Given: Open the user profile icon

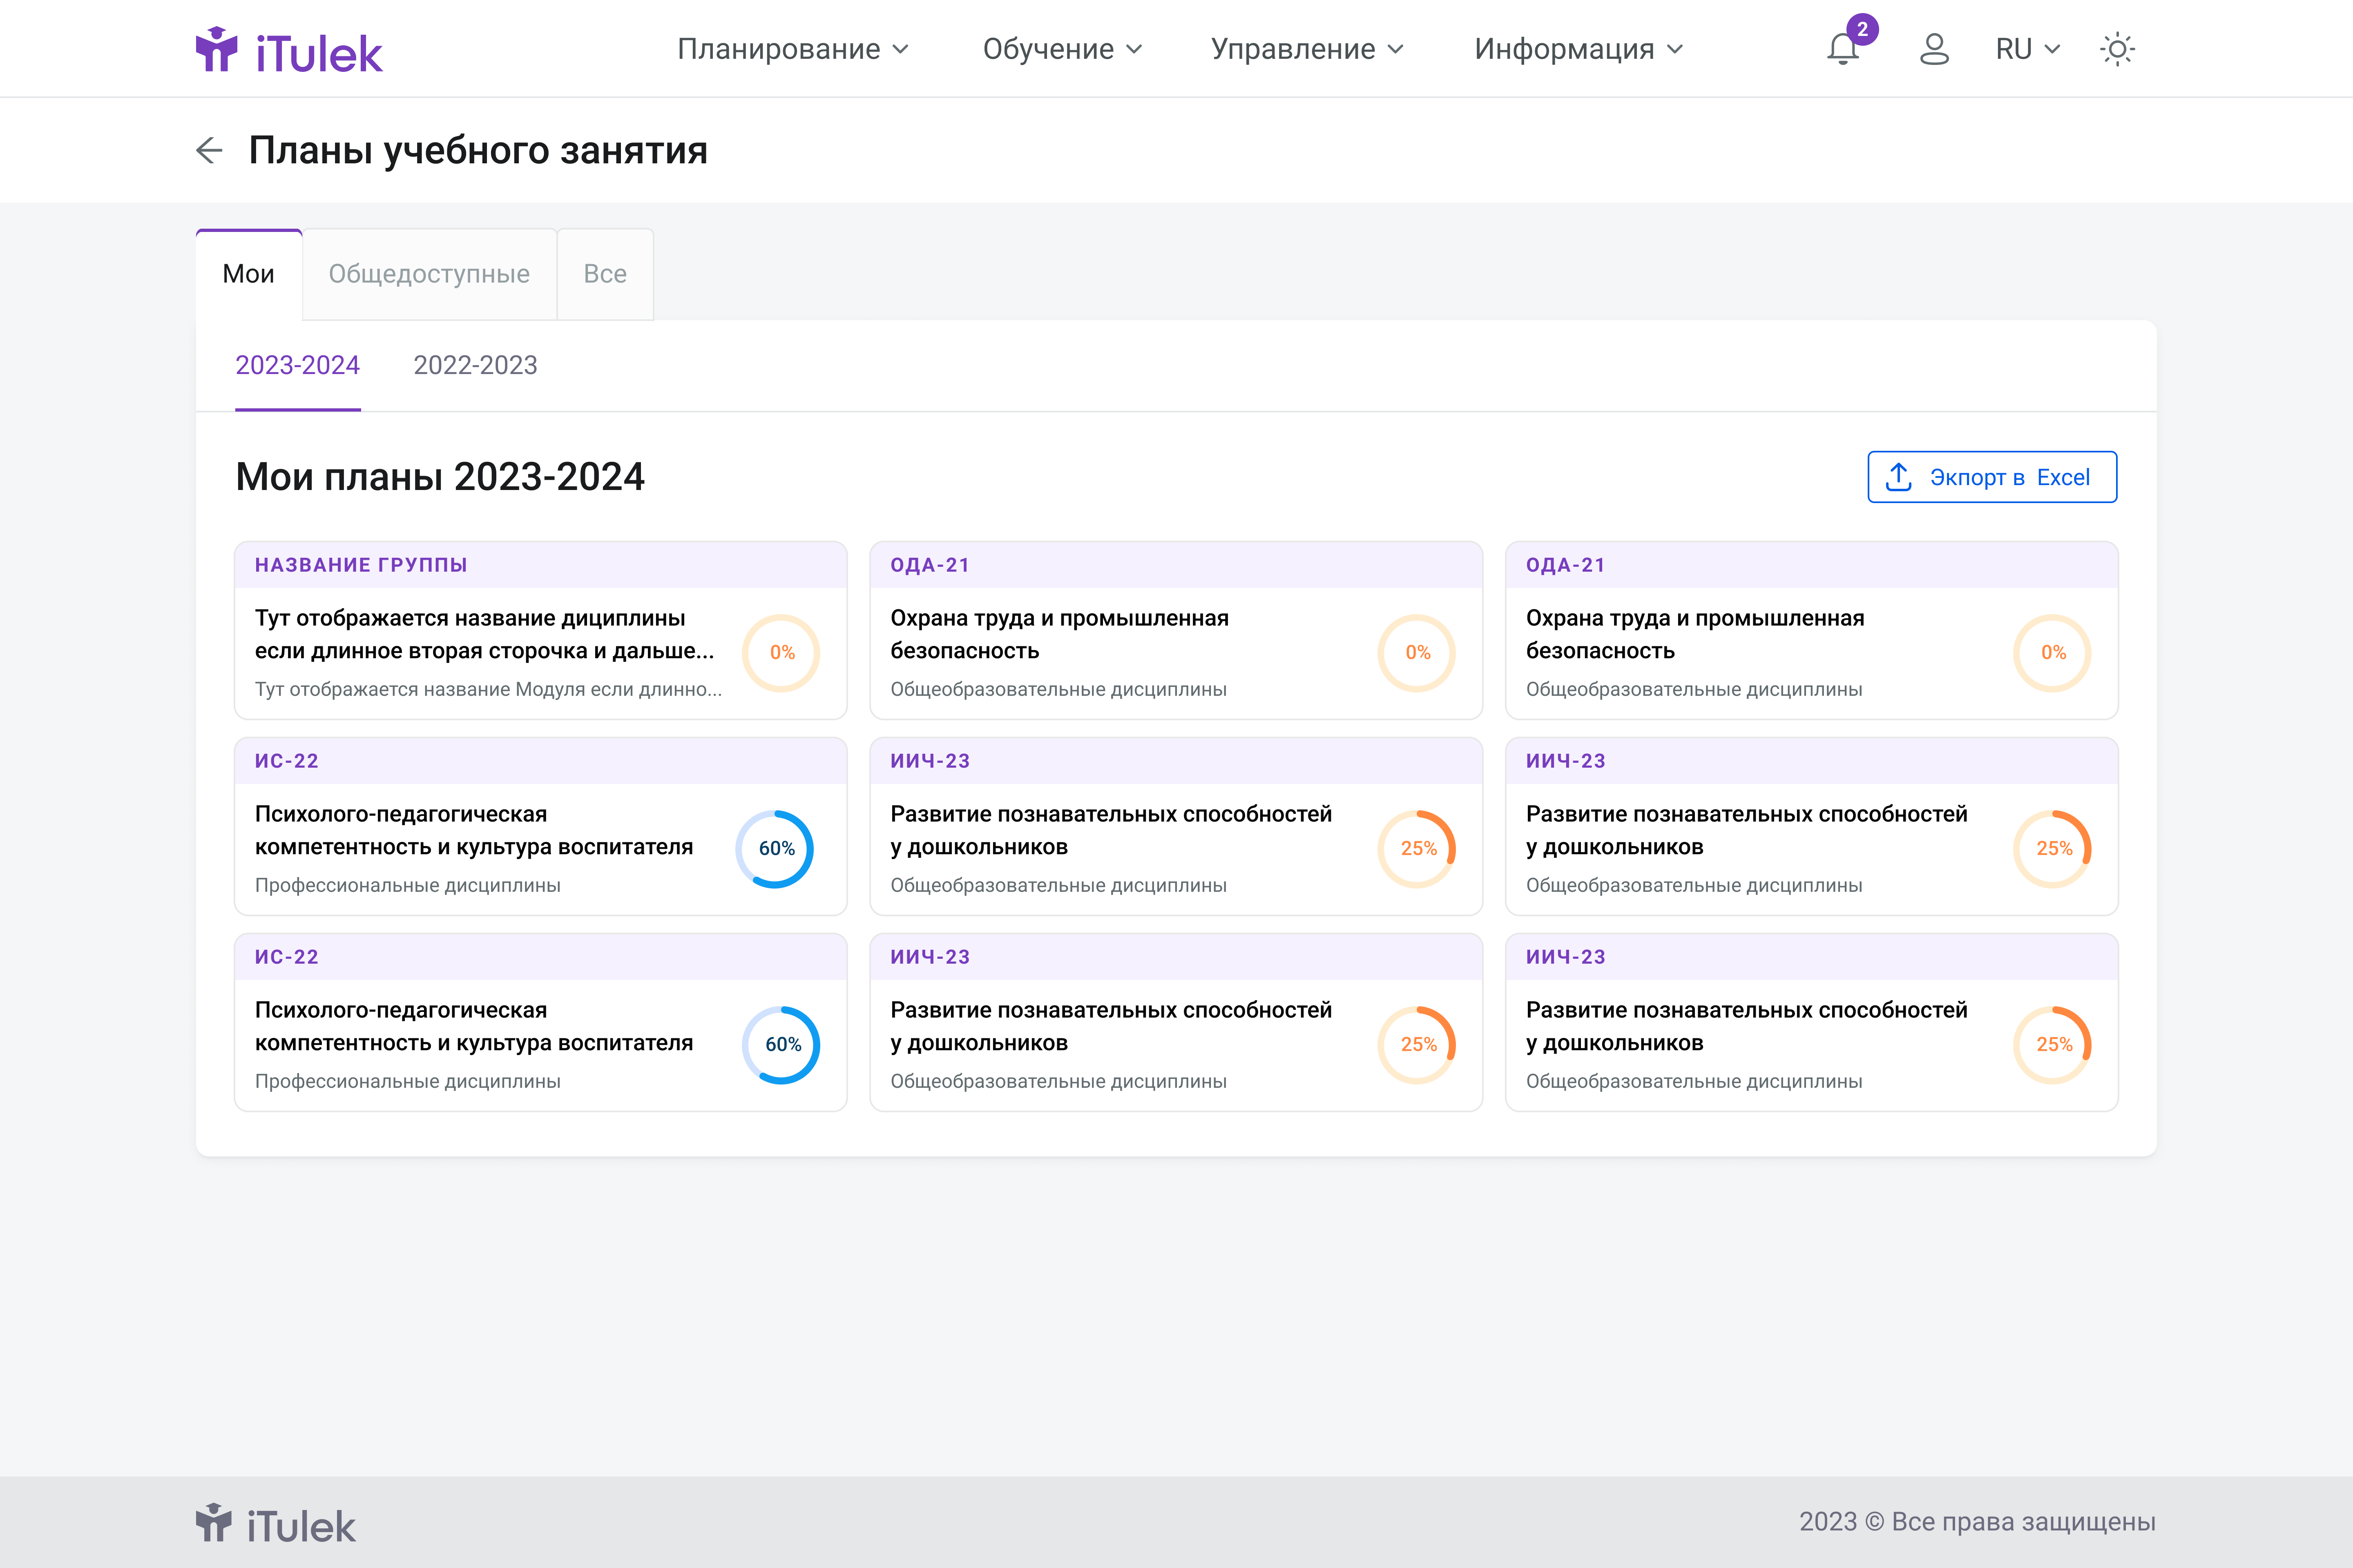Looking at the screenshot, I should pos(1934,49).
